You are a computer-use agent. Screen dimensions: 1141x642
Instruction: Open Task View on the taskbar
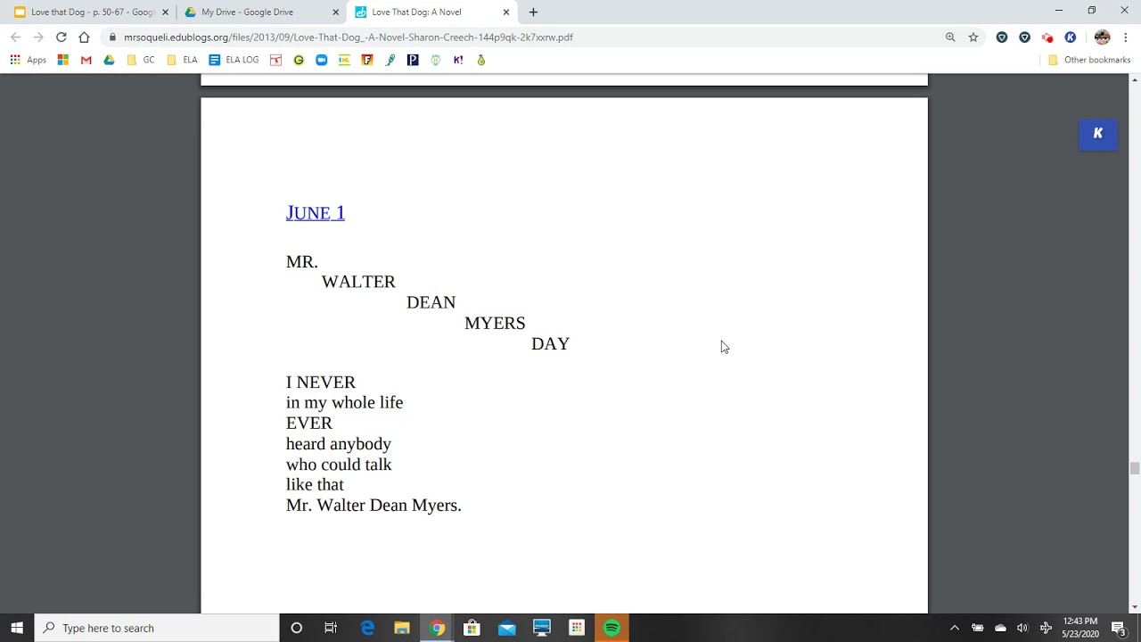[x=331, y=628]
